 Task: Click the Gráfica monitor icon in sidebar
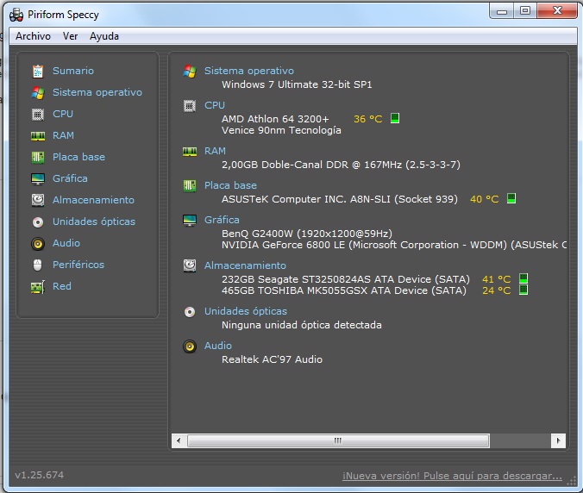[38, 178]
